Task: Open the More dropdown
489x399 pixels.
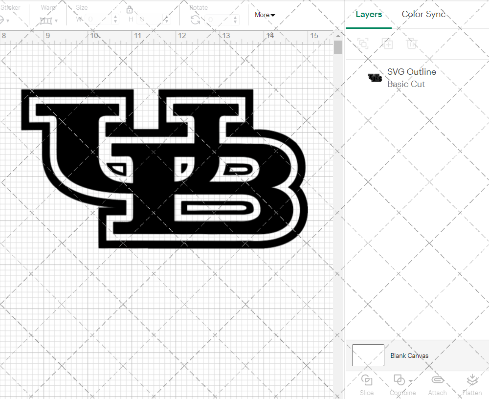Action: tap(264, 15)
